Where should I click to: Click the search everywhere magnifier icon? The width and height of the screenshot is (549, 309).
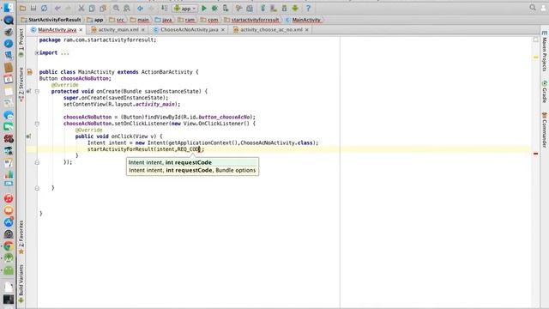(x=533, y=8)
